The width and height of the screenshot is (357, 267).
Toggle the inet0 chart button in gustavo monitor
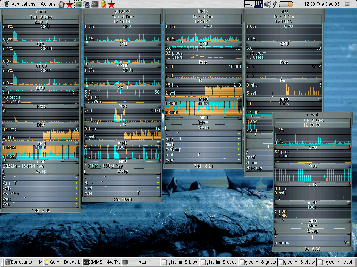[158, 143]
